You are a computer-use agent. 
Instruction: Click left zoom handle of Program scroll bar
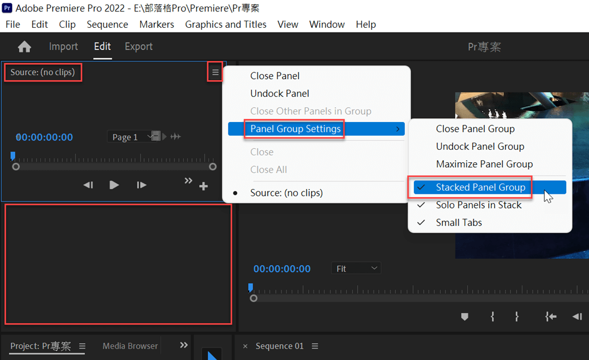(254, 298)
